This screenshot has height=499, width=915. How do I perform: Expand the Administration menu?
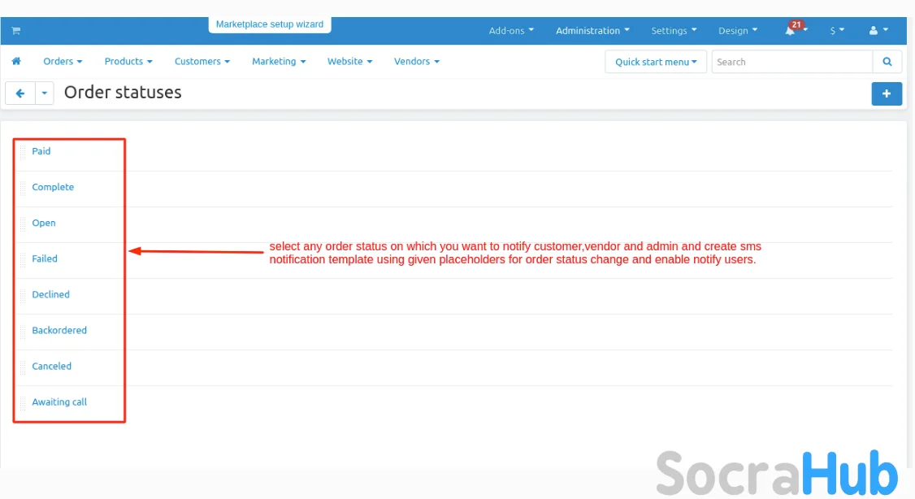coord(592,30)
